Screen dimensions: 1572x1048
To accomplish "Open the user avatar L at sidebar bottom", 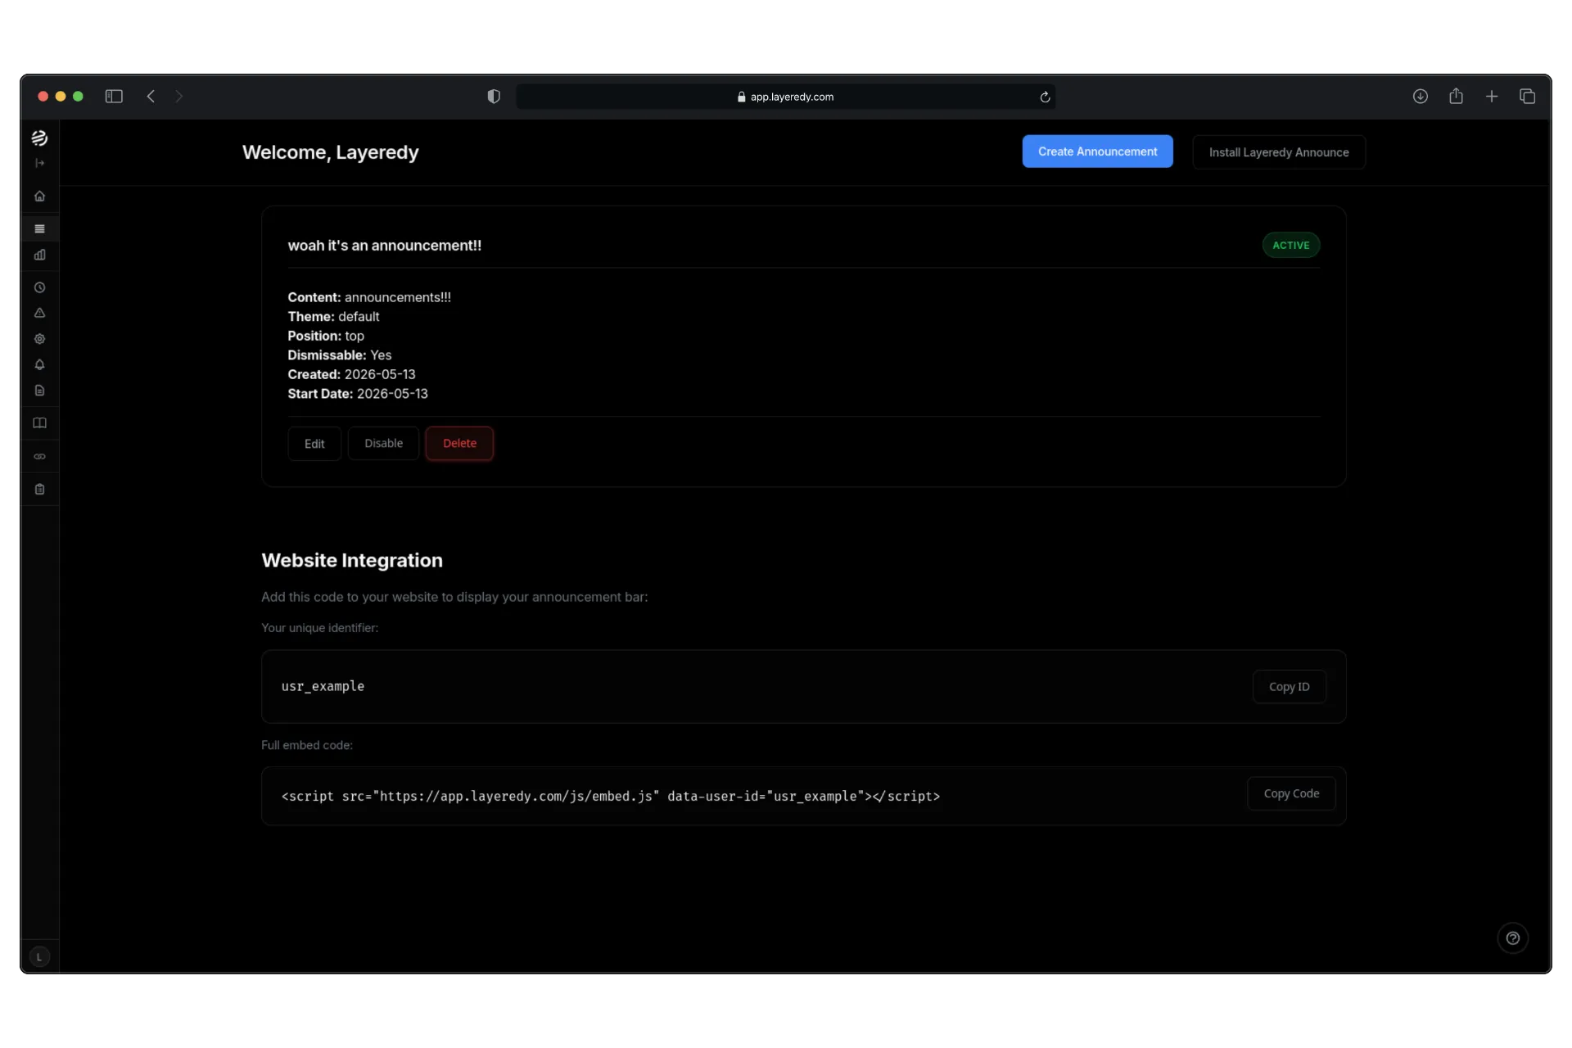I will (39, 956).
